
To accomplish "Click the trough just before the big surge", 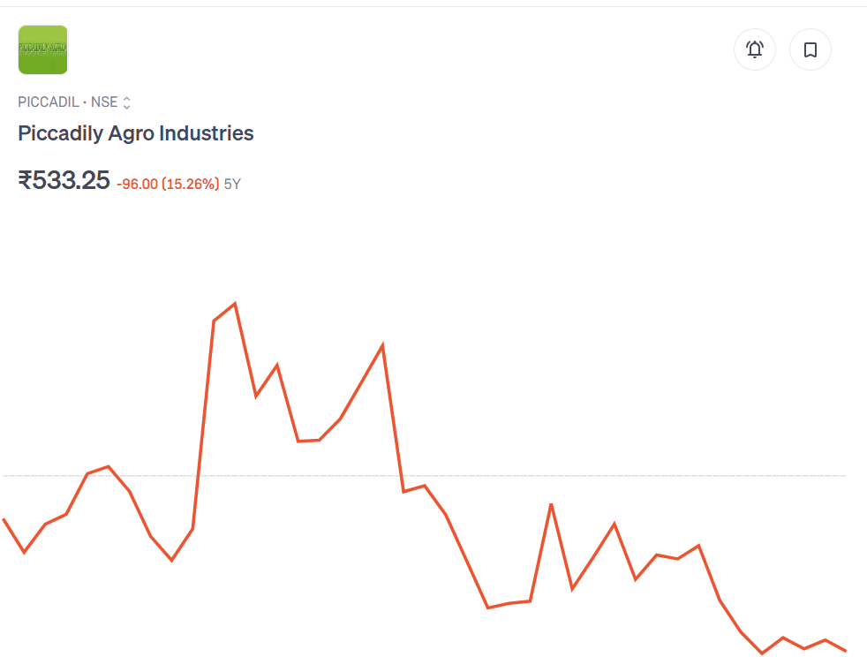I will 172,560.
